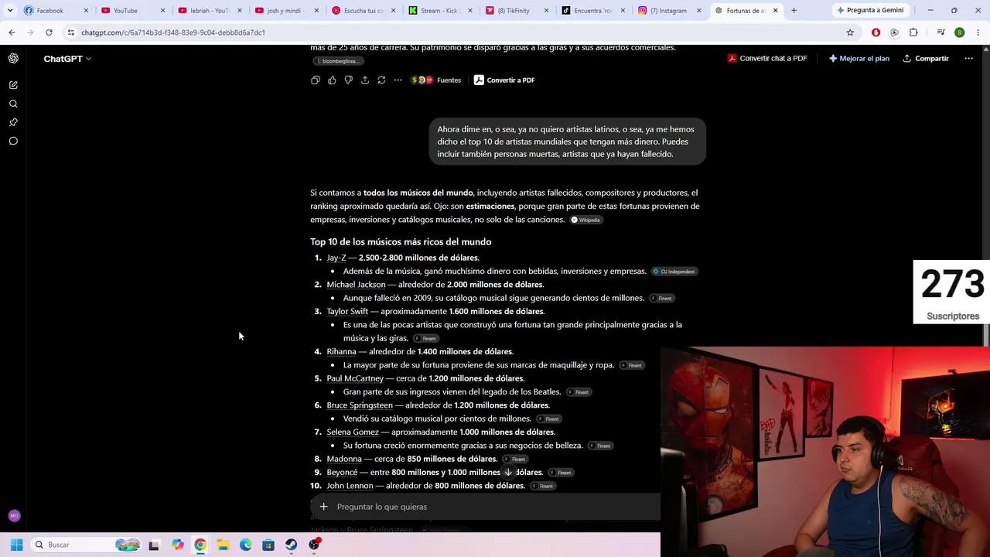
Task: Open the Rihanna link
Action: point(341,351)
